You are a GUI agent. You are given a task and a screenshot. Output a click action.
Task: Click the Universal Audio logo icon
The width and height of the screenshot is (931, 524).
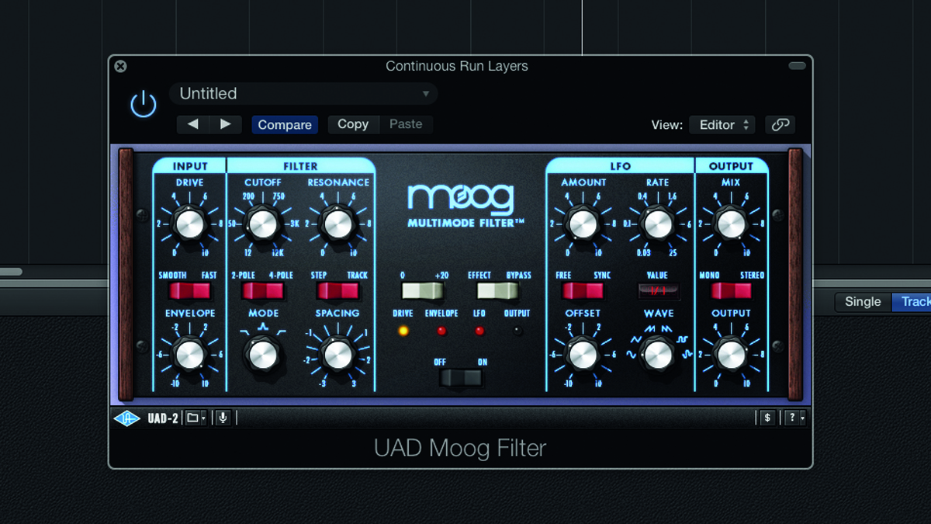point(127,418)
